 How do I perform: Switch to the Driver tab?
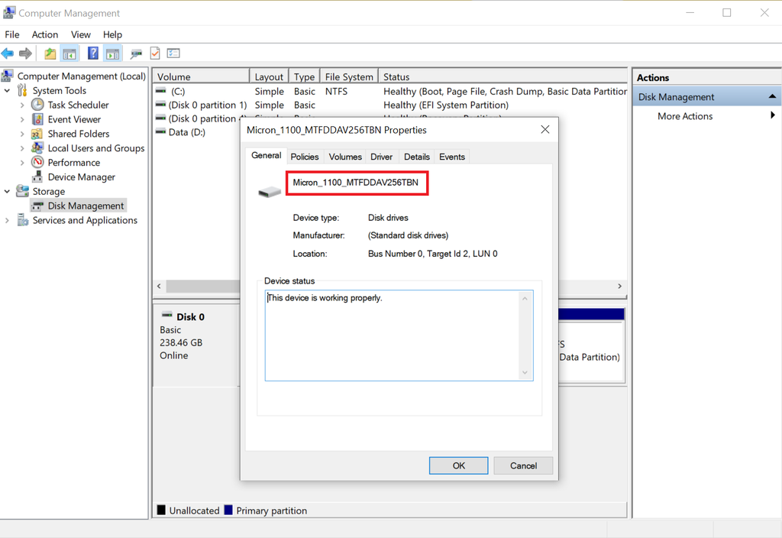[382, 157]
